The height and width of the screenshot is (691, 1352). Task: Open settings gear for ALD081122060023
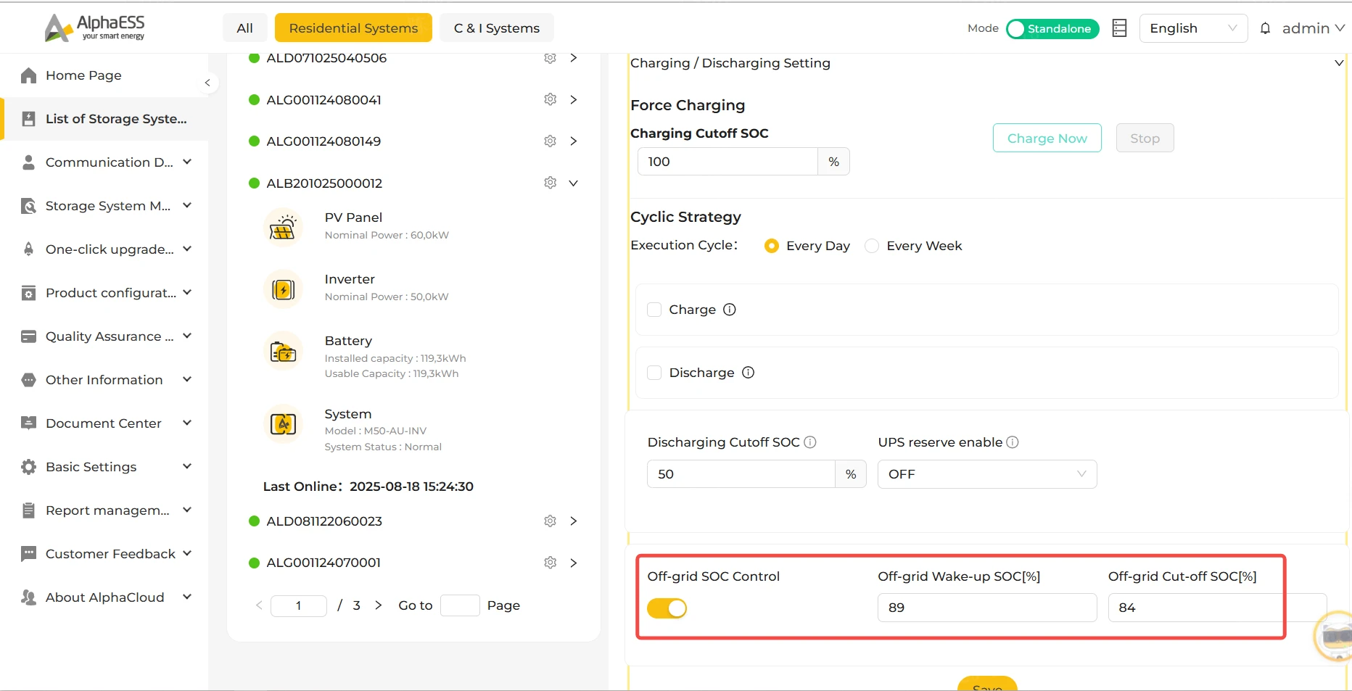(x=551, y=521)
